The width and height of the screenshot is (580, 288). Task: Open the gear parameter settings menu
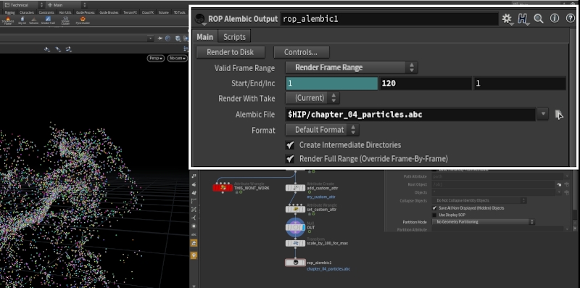(x=506, y=19)
